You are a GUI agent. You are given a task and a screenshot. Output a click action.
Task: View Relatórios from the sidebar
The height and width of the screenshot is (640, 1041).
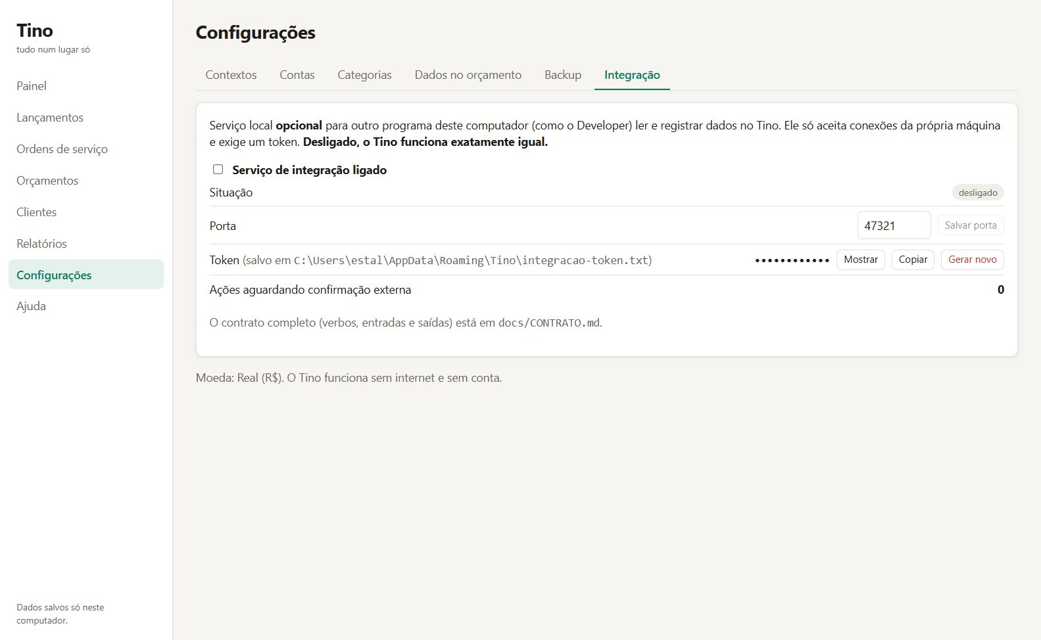86,244
